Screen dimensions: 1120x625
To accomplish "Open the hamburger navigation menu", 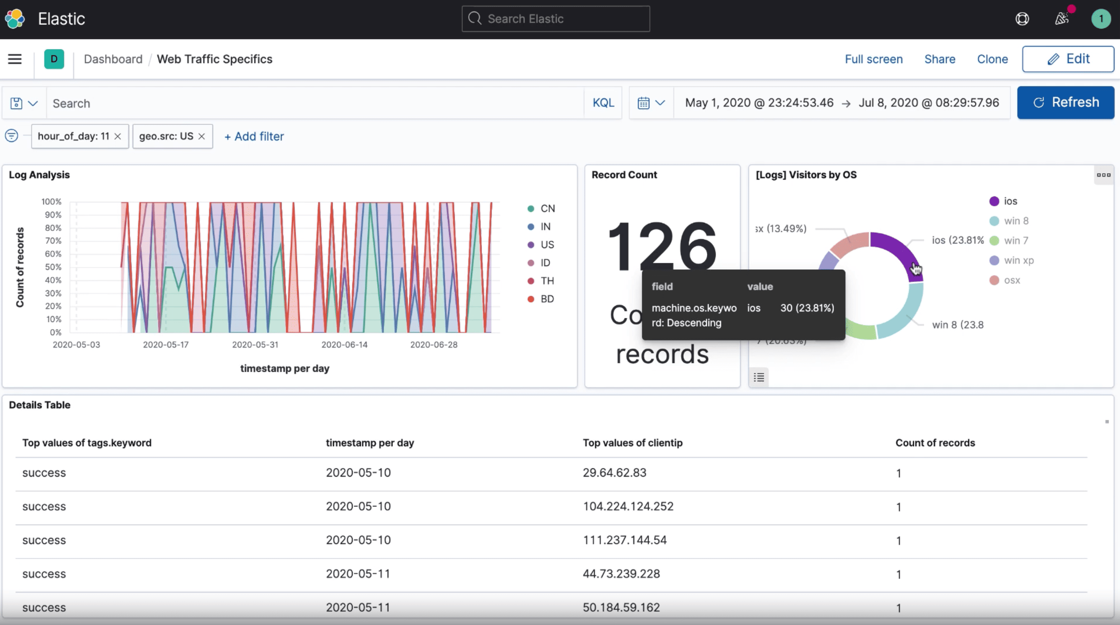I will click(15, 59).
